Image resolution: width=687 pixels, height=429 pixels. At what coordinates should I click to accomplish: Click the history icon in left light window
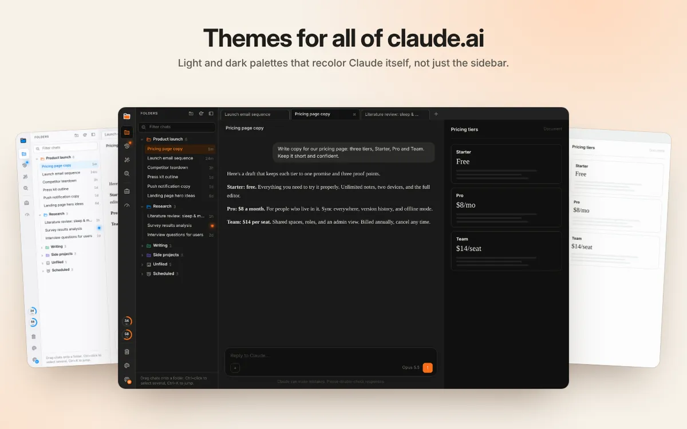[x=25, y=165]
